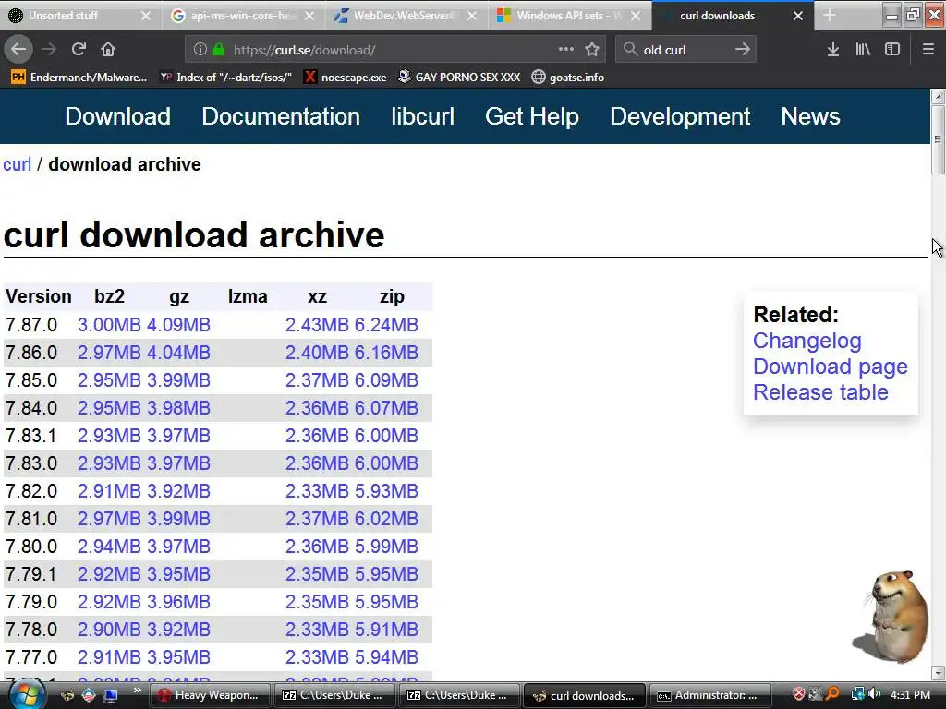Click the 4:31 PM taskbar clock
This screenshot has width=946, height=709.
(x=910, y=694)
